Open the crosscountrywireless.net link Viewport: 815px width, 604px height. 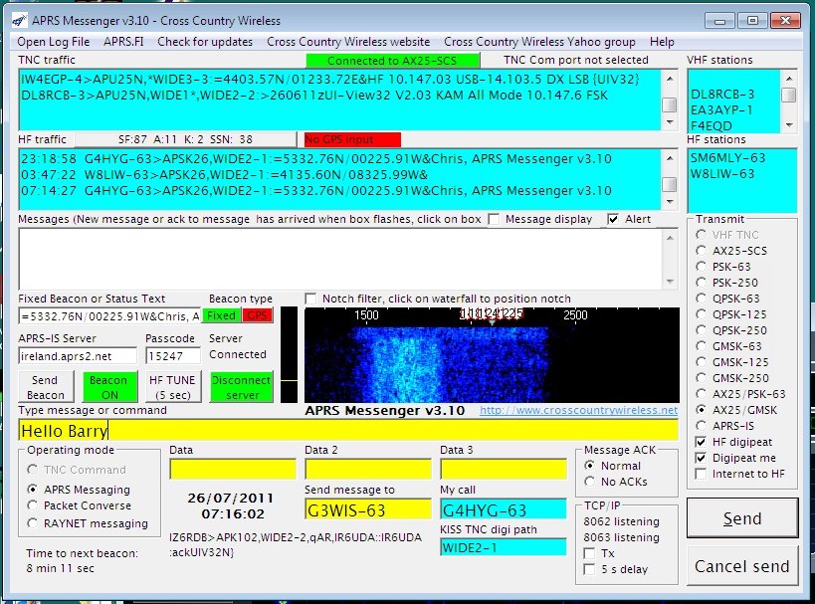tap(578, 410)
